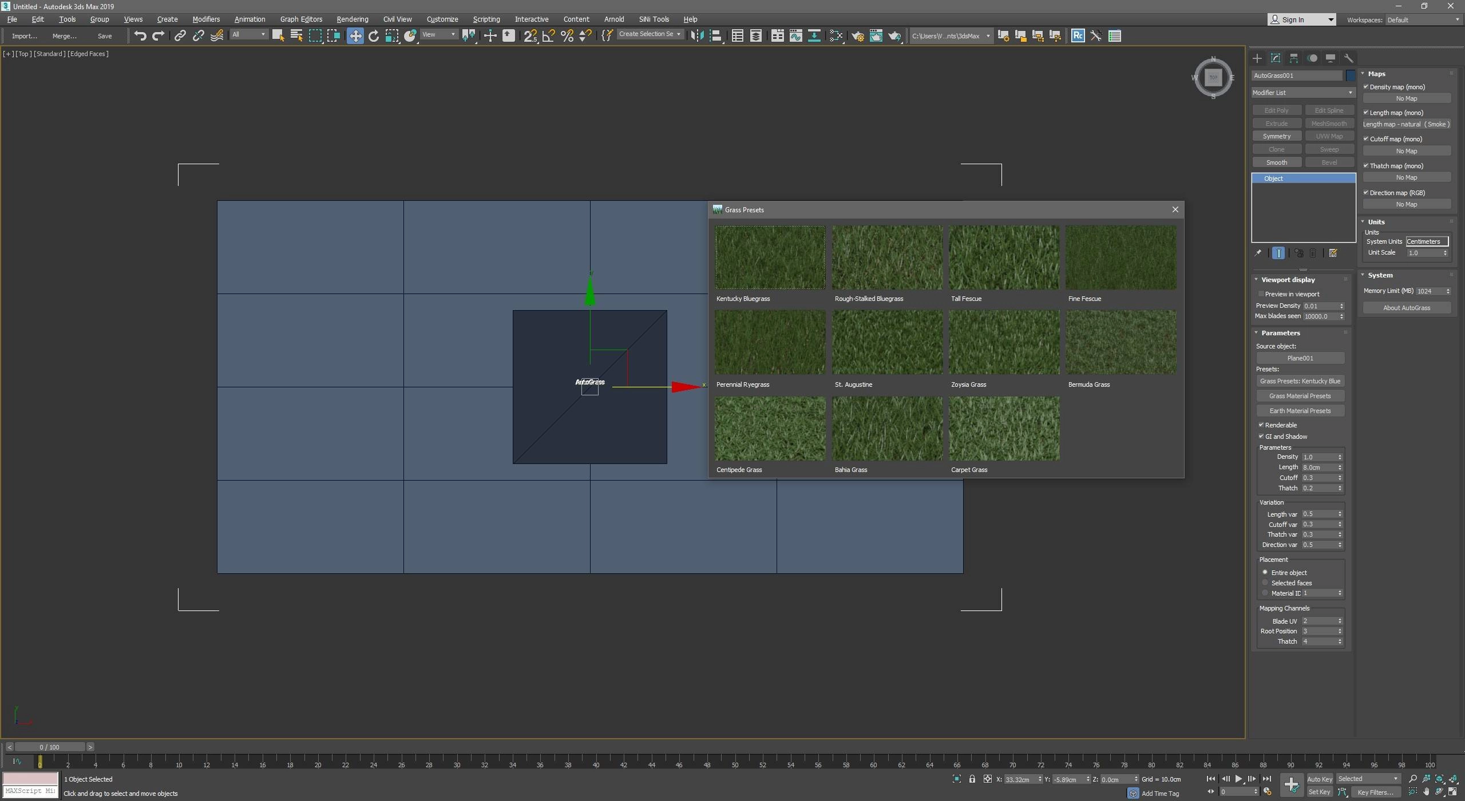
Task: Open the Customize menu
Action: (x=442, y=19)
